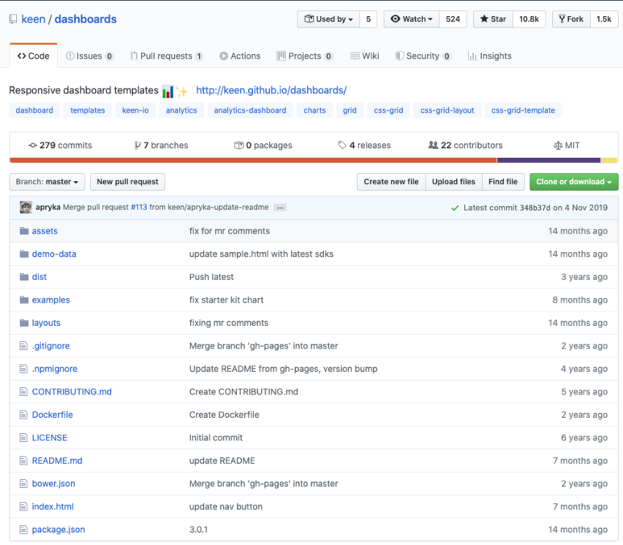Click the repository book icon beside keen
The width and height of the screenshot is (623, 545).
click(x=13, y=19)
